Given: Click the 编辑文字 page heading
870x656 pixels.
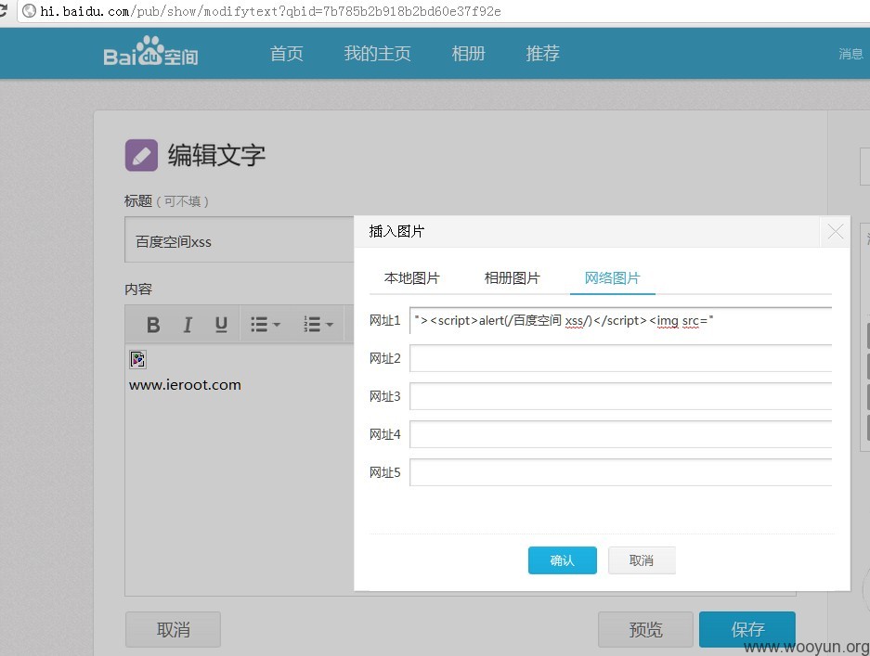Looking at the screenshot, I should [x=216, y=155].
